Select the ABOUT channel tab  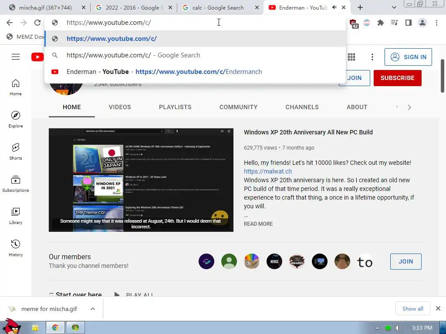tap(357, 107)
